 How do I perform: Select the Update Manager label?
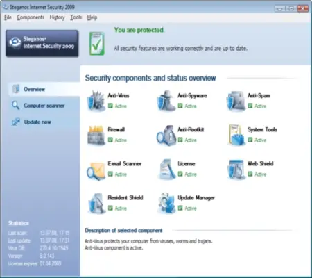pyautogui.click(x=196, y=198)
